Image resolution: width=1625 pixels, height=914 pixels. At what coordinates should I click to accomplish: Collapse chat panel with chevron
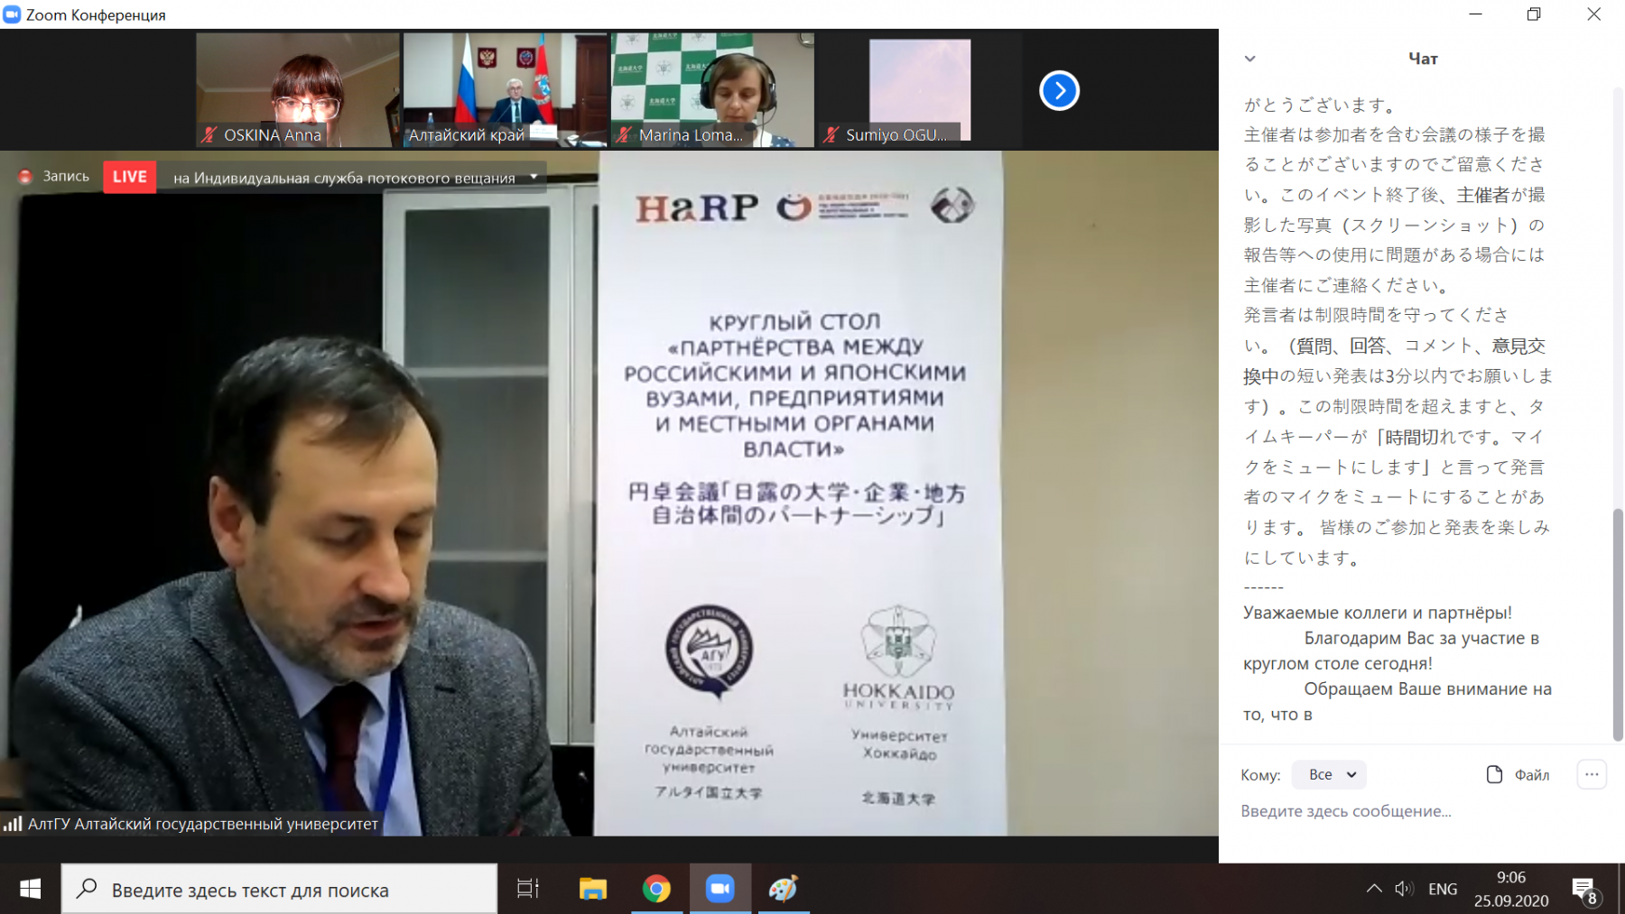[x=1249, y=59]
